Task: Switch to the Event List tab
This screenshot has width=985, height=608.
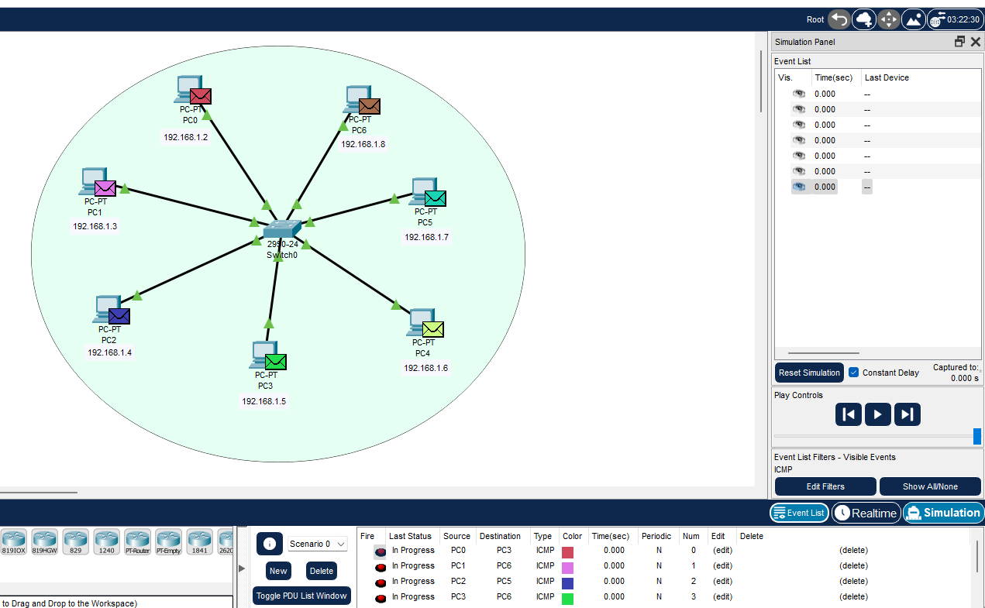Action: 799,513
